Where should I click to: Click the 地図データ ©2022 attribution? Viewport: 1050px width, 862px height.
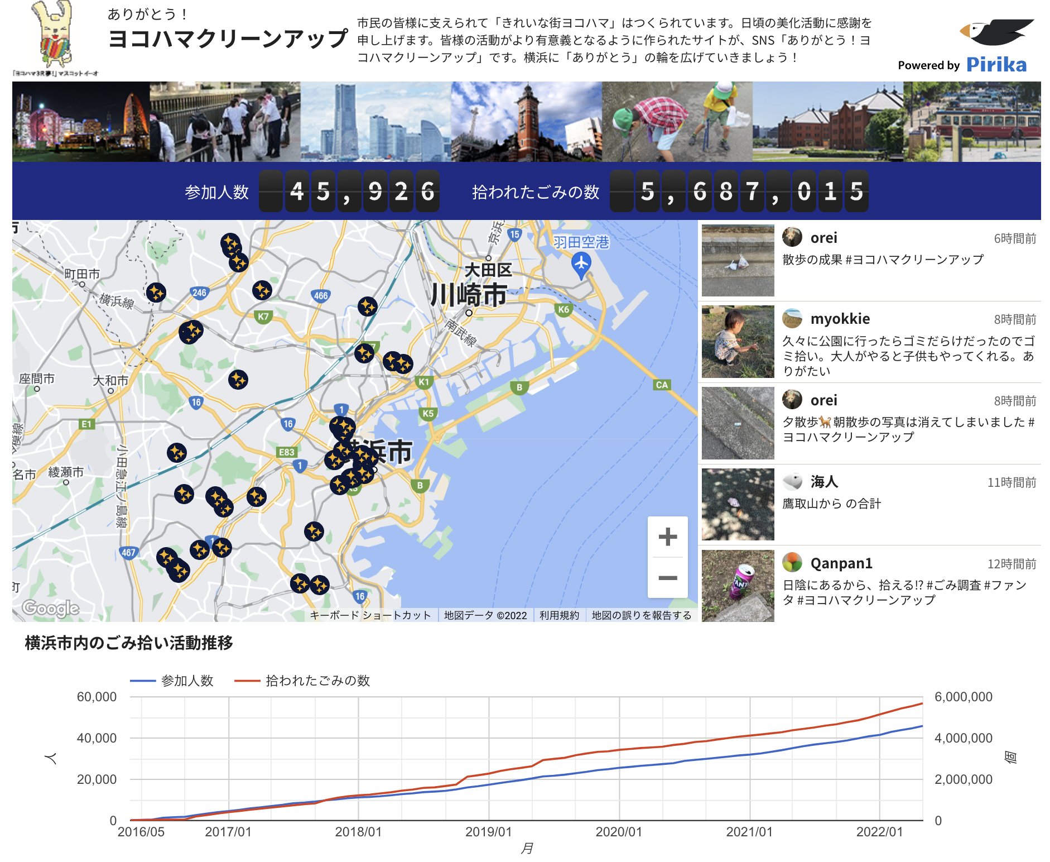coord(484,615)
